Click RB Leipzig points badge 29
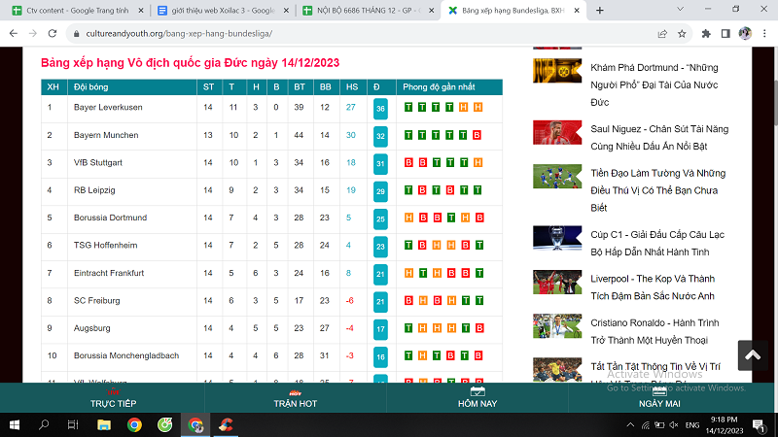The width and height of the screenshot is (778, 437). (x=380, y=191)
